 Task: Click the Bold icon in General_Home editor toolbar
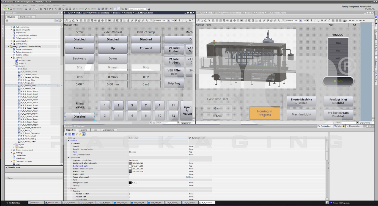pos(311,20)
